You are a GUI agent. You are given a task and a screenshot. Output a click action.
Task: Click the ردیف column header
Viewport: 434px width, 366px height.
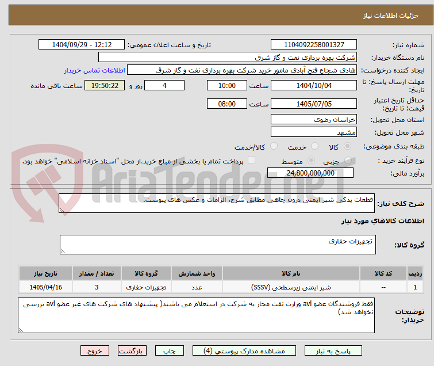point(415,273)
